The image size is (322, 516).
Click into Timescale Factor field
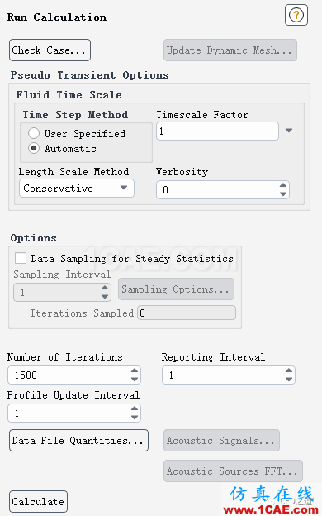pos(217,131)
